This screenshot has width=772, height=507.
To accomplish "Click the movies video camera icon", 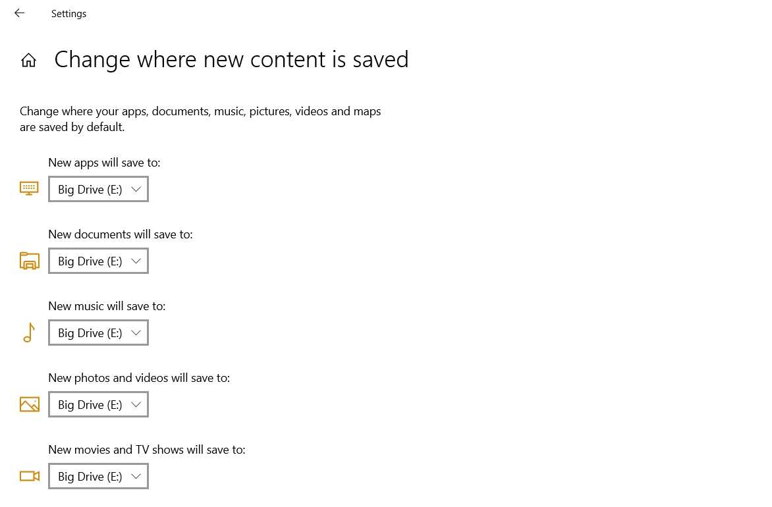I will (x=29, y=476).
